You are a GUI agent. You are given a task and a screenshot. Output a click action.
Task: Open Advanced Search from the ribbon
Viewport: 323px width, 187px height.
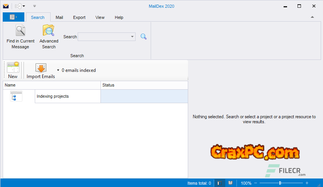[49, 31]
